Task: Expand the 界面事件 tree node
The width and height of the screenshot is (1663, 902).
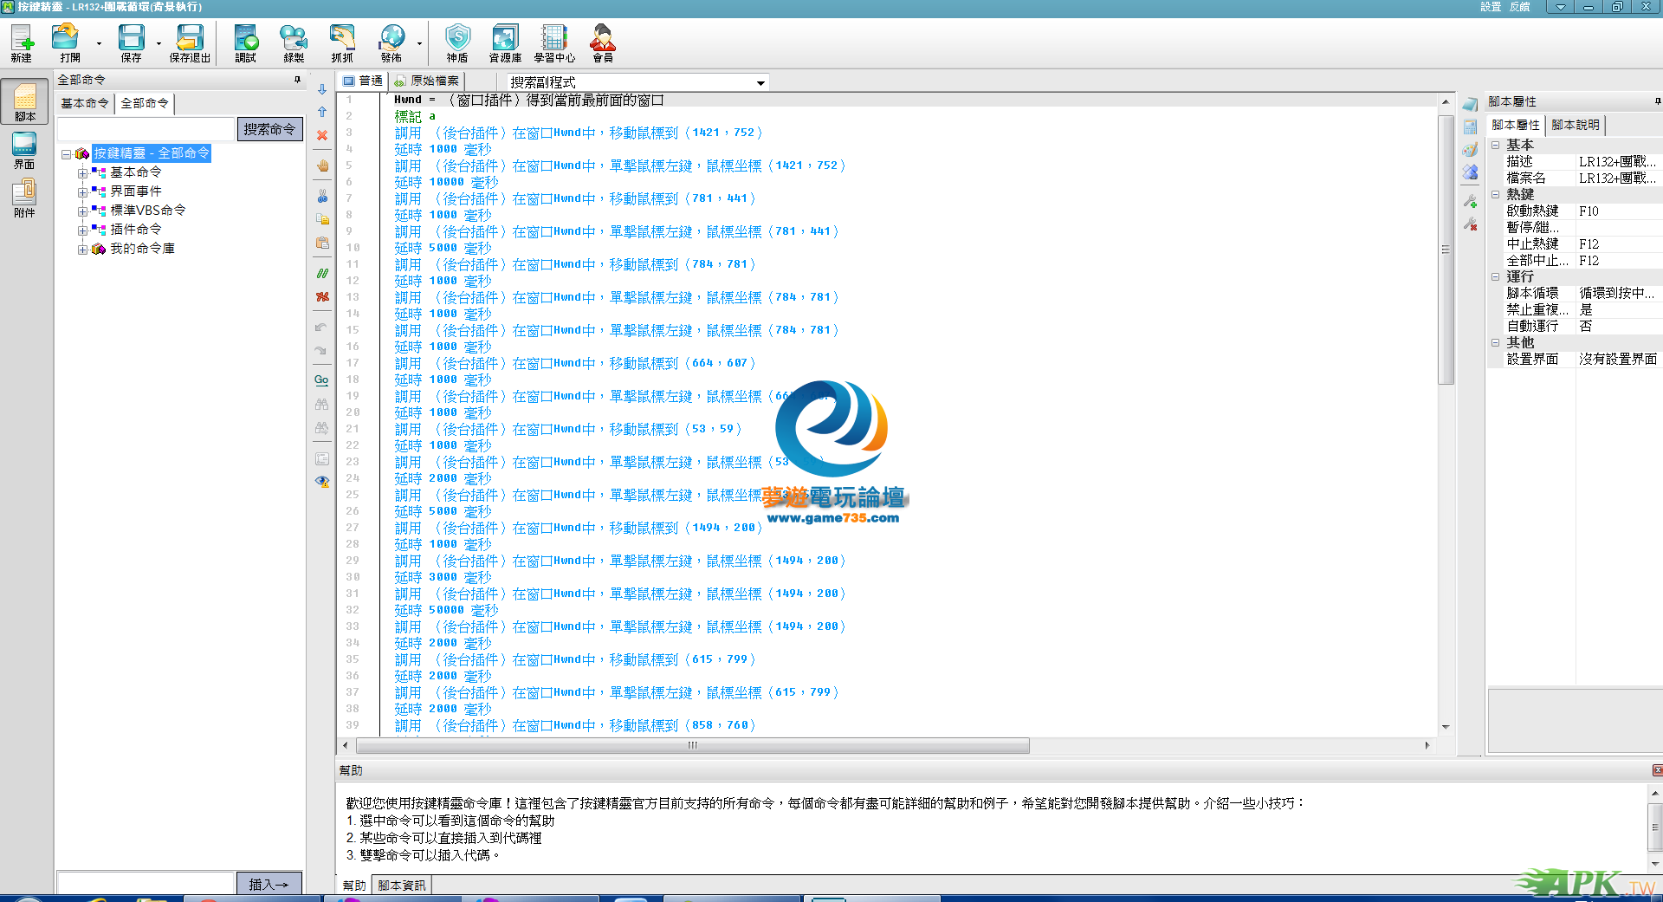Action: pyautogui.click(x=82, y=192)
